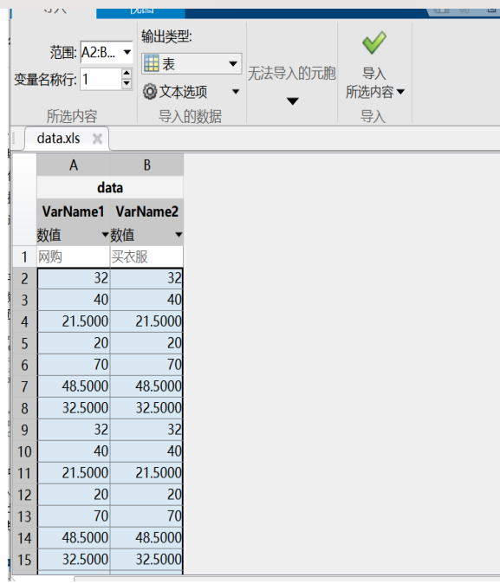Viewport: 500px width, 584px height.
Task: Click the green checkmark import icon
Action: click(x=374, y=42)
